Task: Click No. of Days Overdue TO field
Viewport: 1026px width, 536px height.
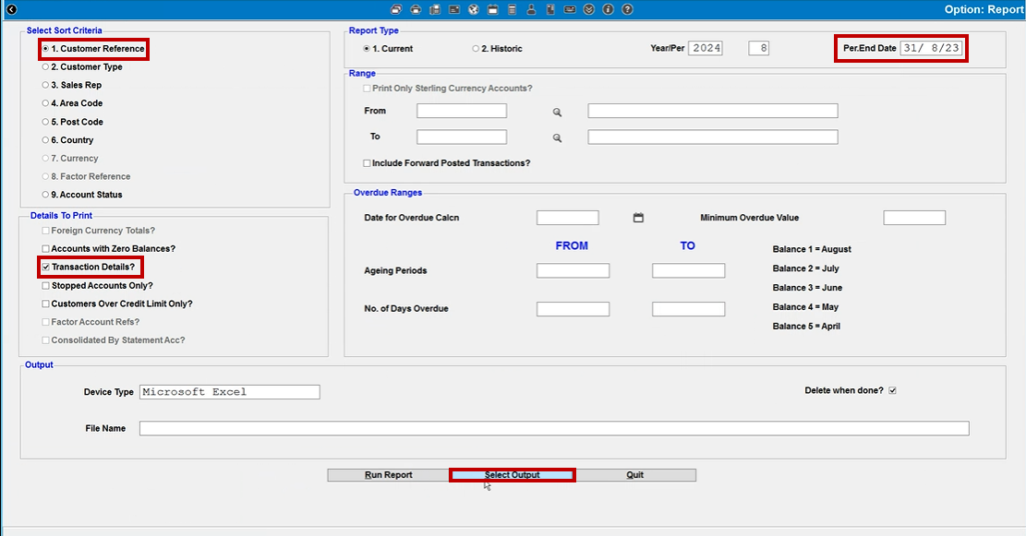Action: (688, 309)
